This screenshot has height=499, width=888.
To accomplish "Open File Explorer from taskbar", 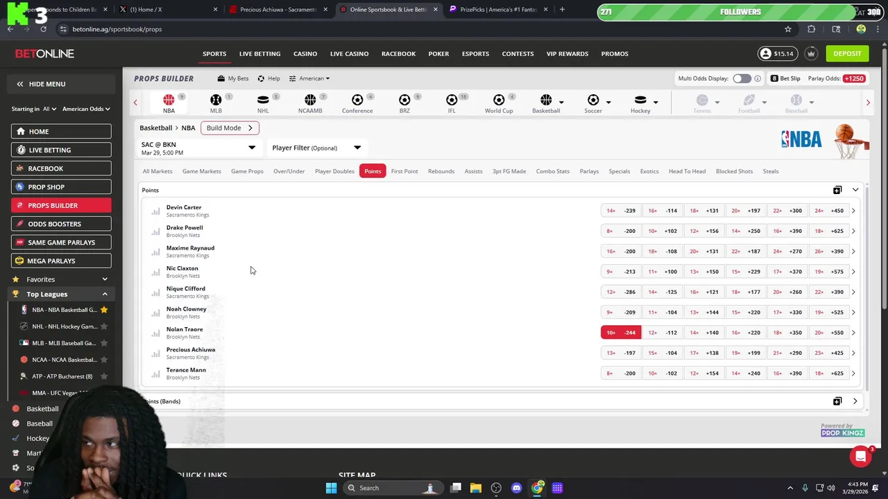I will point(476,488).
